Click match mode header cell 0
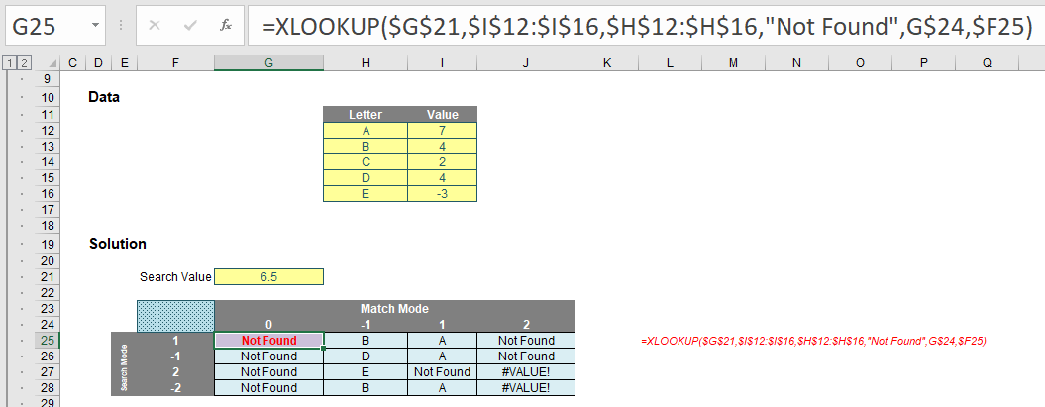 [268, 325]
